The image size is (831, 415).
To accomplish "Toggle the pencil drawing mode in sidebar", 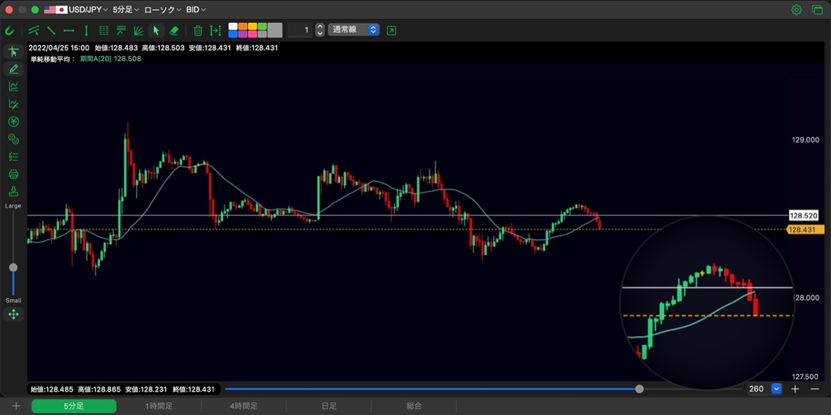I will pos(13,69).
